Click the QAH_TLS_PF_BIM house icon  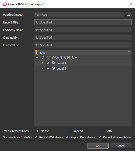click(48, 58)
